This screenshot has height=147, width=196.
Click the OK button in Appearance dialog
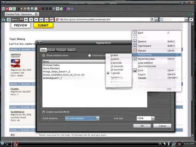tap(142, 126)
